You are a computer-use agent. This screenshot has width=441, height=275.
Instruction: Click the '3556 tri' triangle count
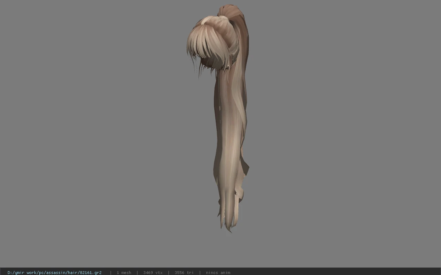[x=184, y=273]
